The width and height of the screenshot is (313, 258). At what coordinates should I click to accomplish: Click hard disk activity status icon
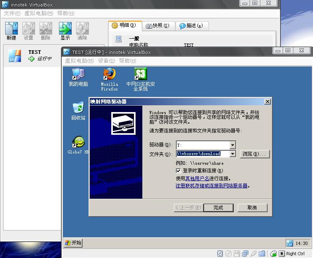(x=220, y=254)
